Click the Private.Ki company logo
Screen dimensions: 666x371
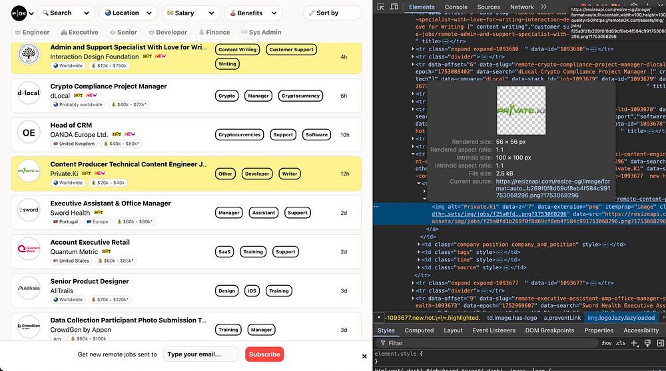tap(29, 172)
